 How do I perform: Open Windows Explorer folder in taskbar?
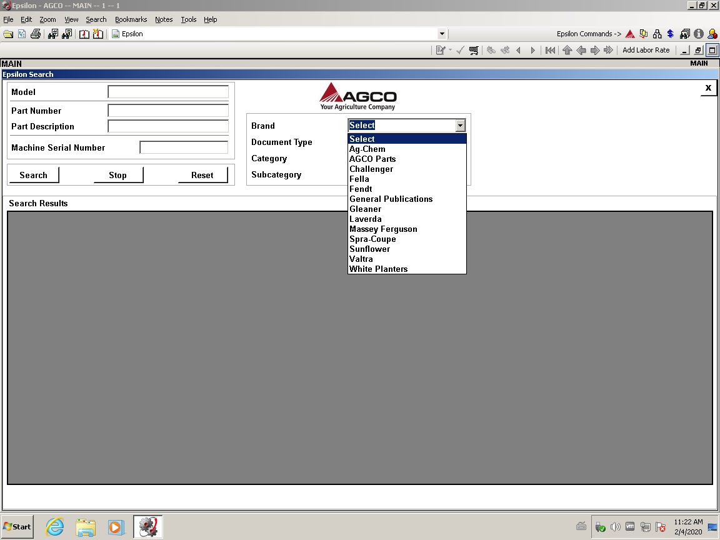(86, 527)
